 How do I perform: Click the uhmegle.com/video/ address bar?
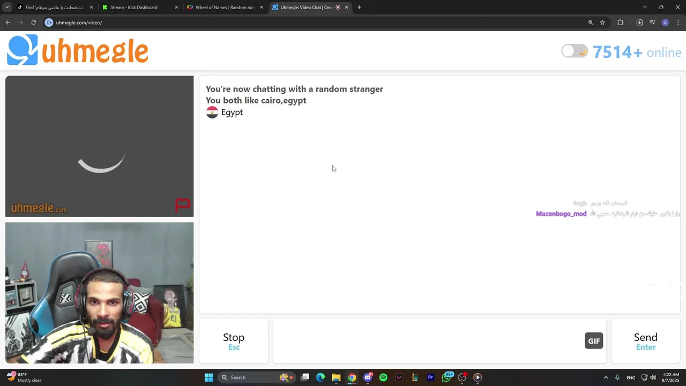(x=316, y=23)
